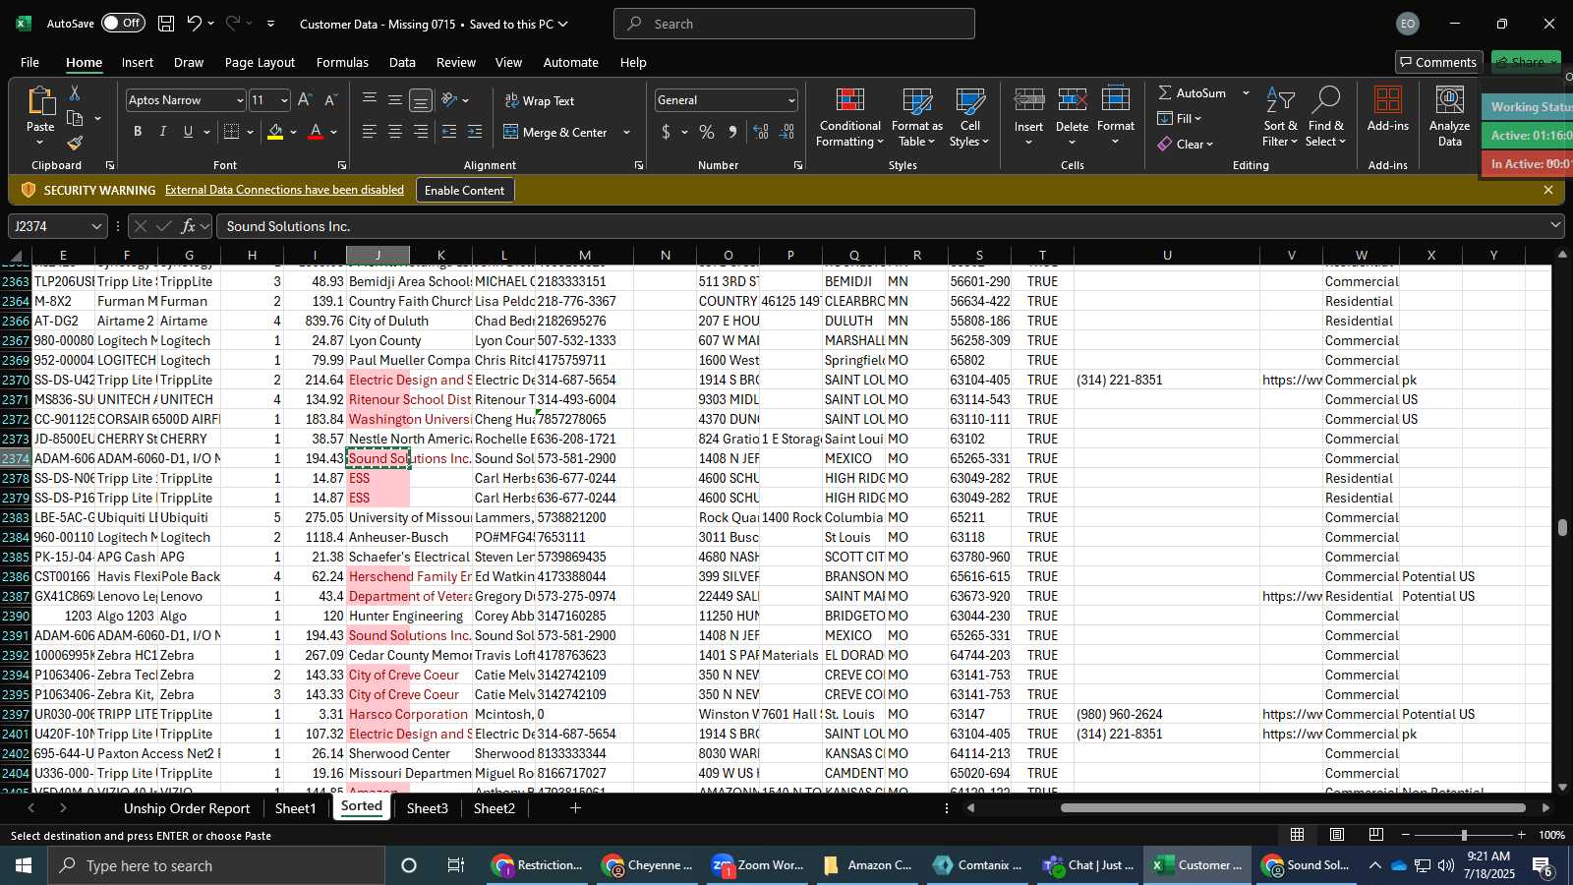Toggle Wrap Text
The width and height of the screenshot is (1573, 885).
click(539, 100)
